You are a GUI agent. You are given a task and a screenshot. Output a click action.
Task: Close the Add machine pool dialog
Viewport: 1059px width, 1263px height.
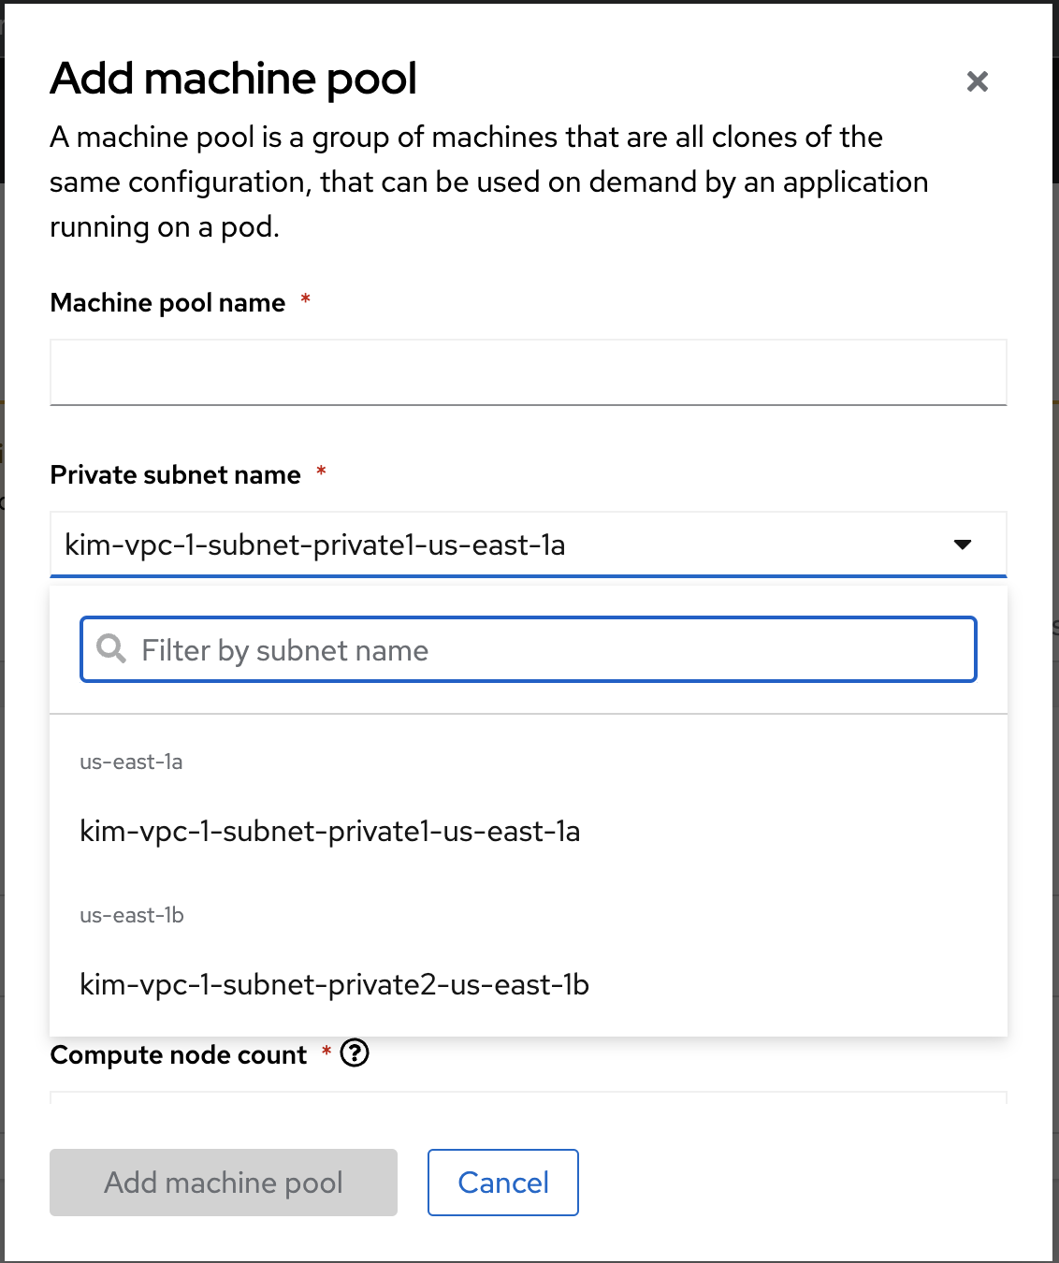(977, 82)
